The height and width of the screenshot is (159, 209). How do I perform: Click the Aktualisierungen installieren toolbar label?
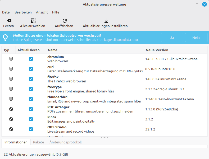tap(105, 26)
